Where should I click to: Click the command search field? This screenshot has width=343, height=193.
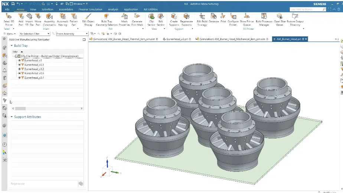(x=308, y=9)
